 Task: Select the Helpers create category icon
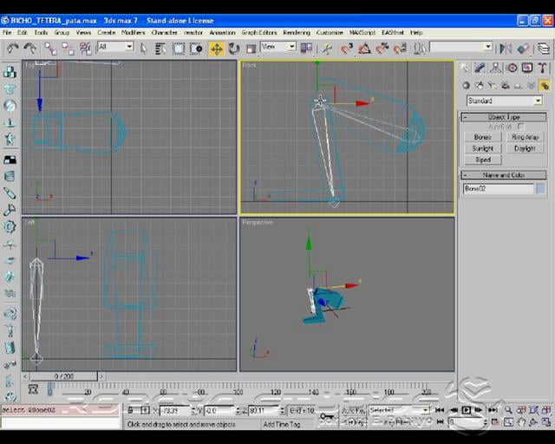(519, 86)
